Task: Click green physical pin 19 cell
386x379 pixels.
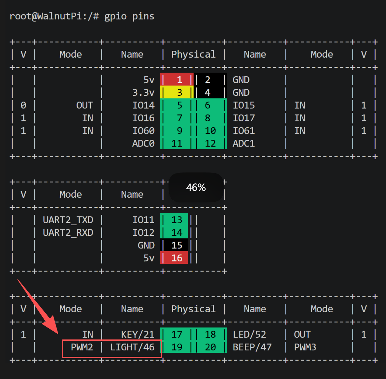Action: [x=177, y=347]
